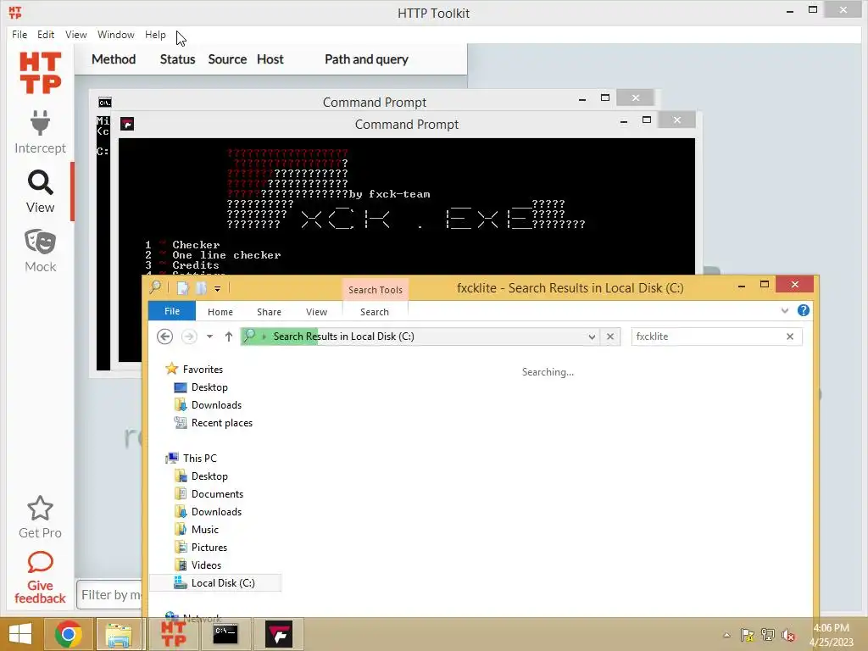Select Downloads under Favorites
Viewport: 868px width, 651px height.
[216, 404]
